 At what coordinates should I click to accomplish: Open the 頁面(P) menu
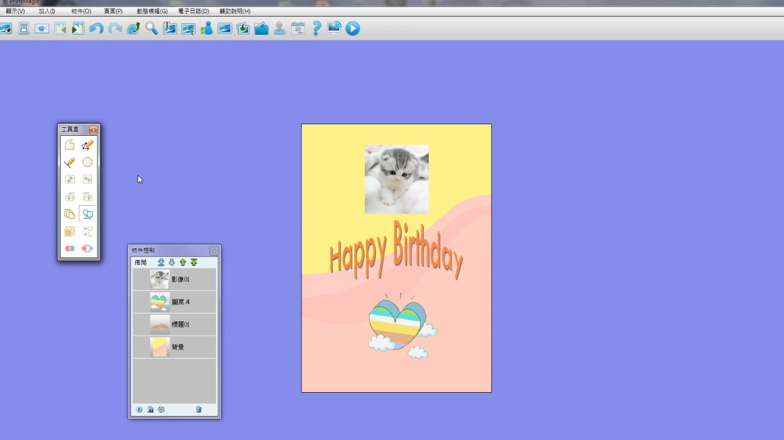tap(113, 11)
